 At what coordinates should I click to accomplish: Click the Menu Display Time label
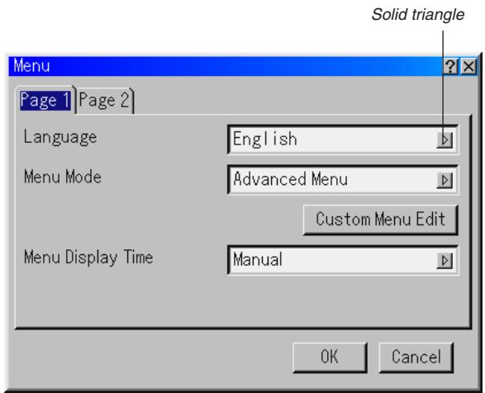click(88, 258)
